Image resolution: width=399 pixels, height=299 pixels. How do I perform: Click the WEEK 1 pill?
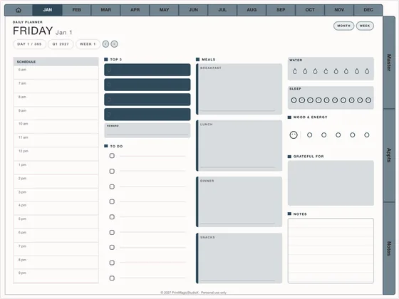tap(88, 44)
